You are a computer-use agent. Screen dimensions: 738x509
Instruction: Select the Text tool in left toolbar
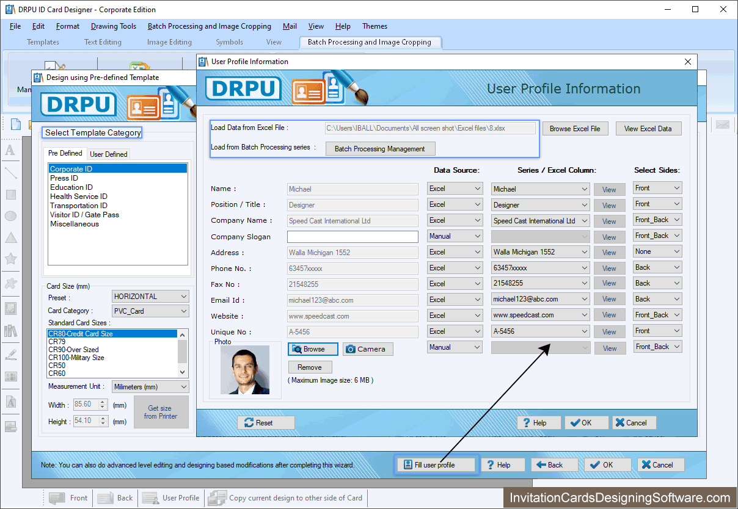pyautogui.click(x=10, y=150)
